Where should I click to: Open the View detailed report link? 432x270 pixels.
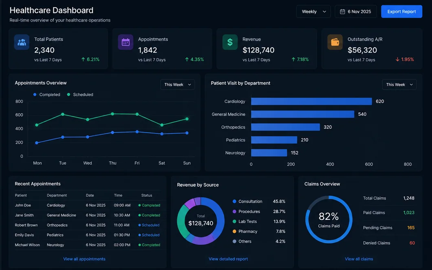228,259
